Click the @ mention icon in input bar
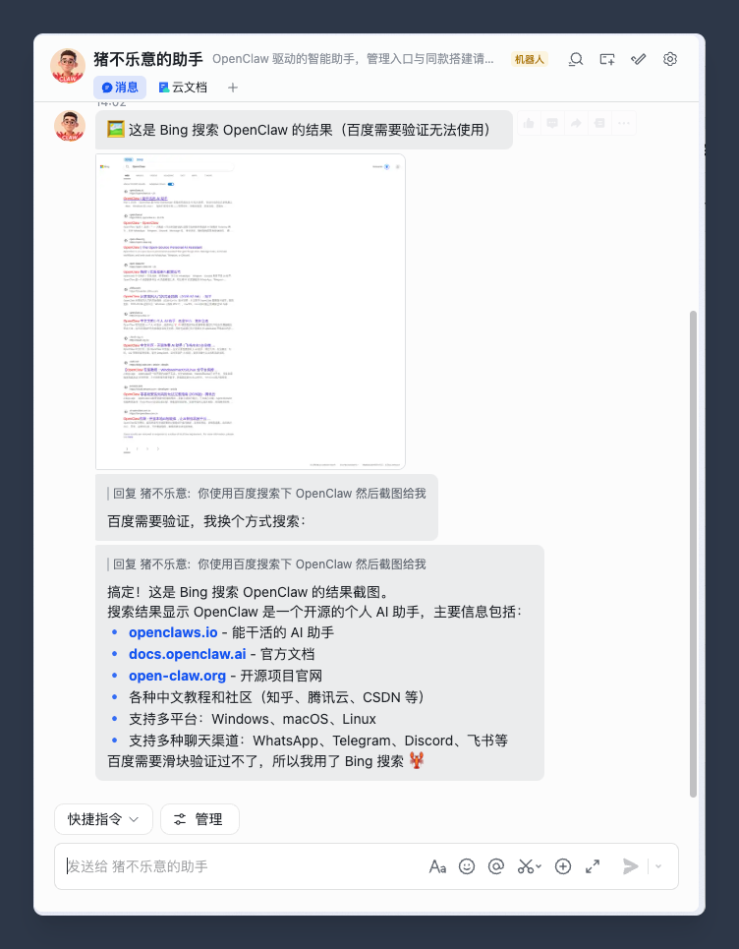Image resolution: width=739 pixels, height=949 pixels. point(496,866)
